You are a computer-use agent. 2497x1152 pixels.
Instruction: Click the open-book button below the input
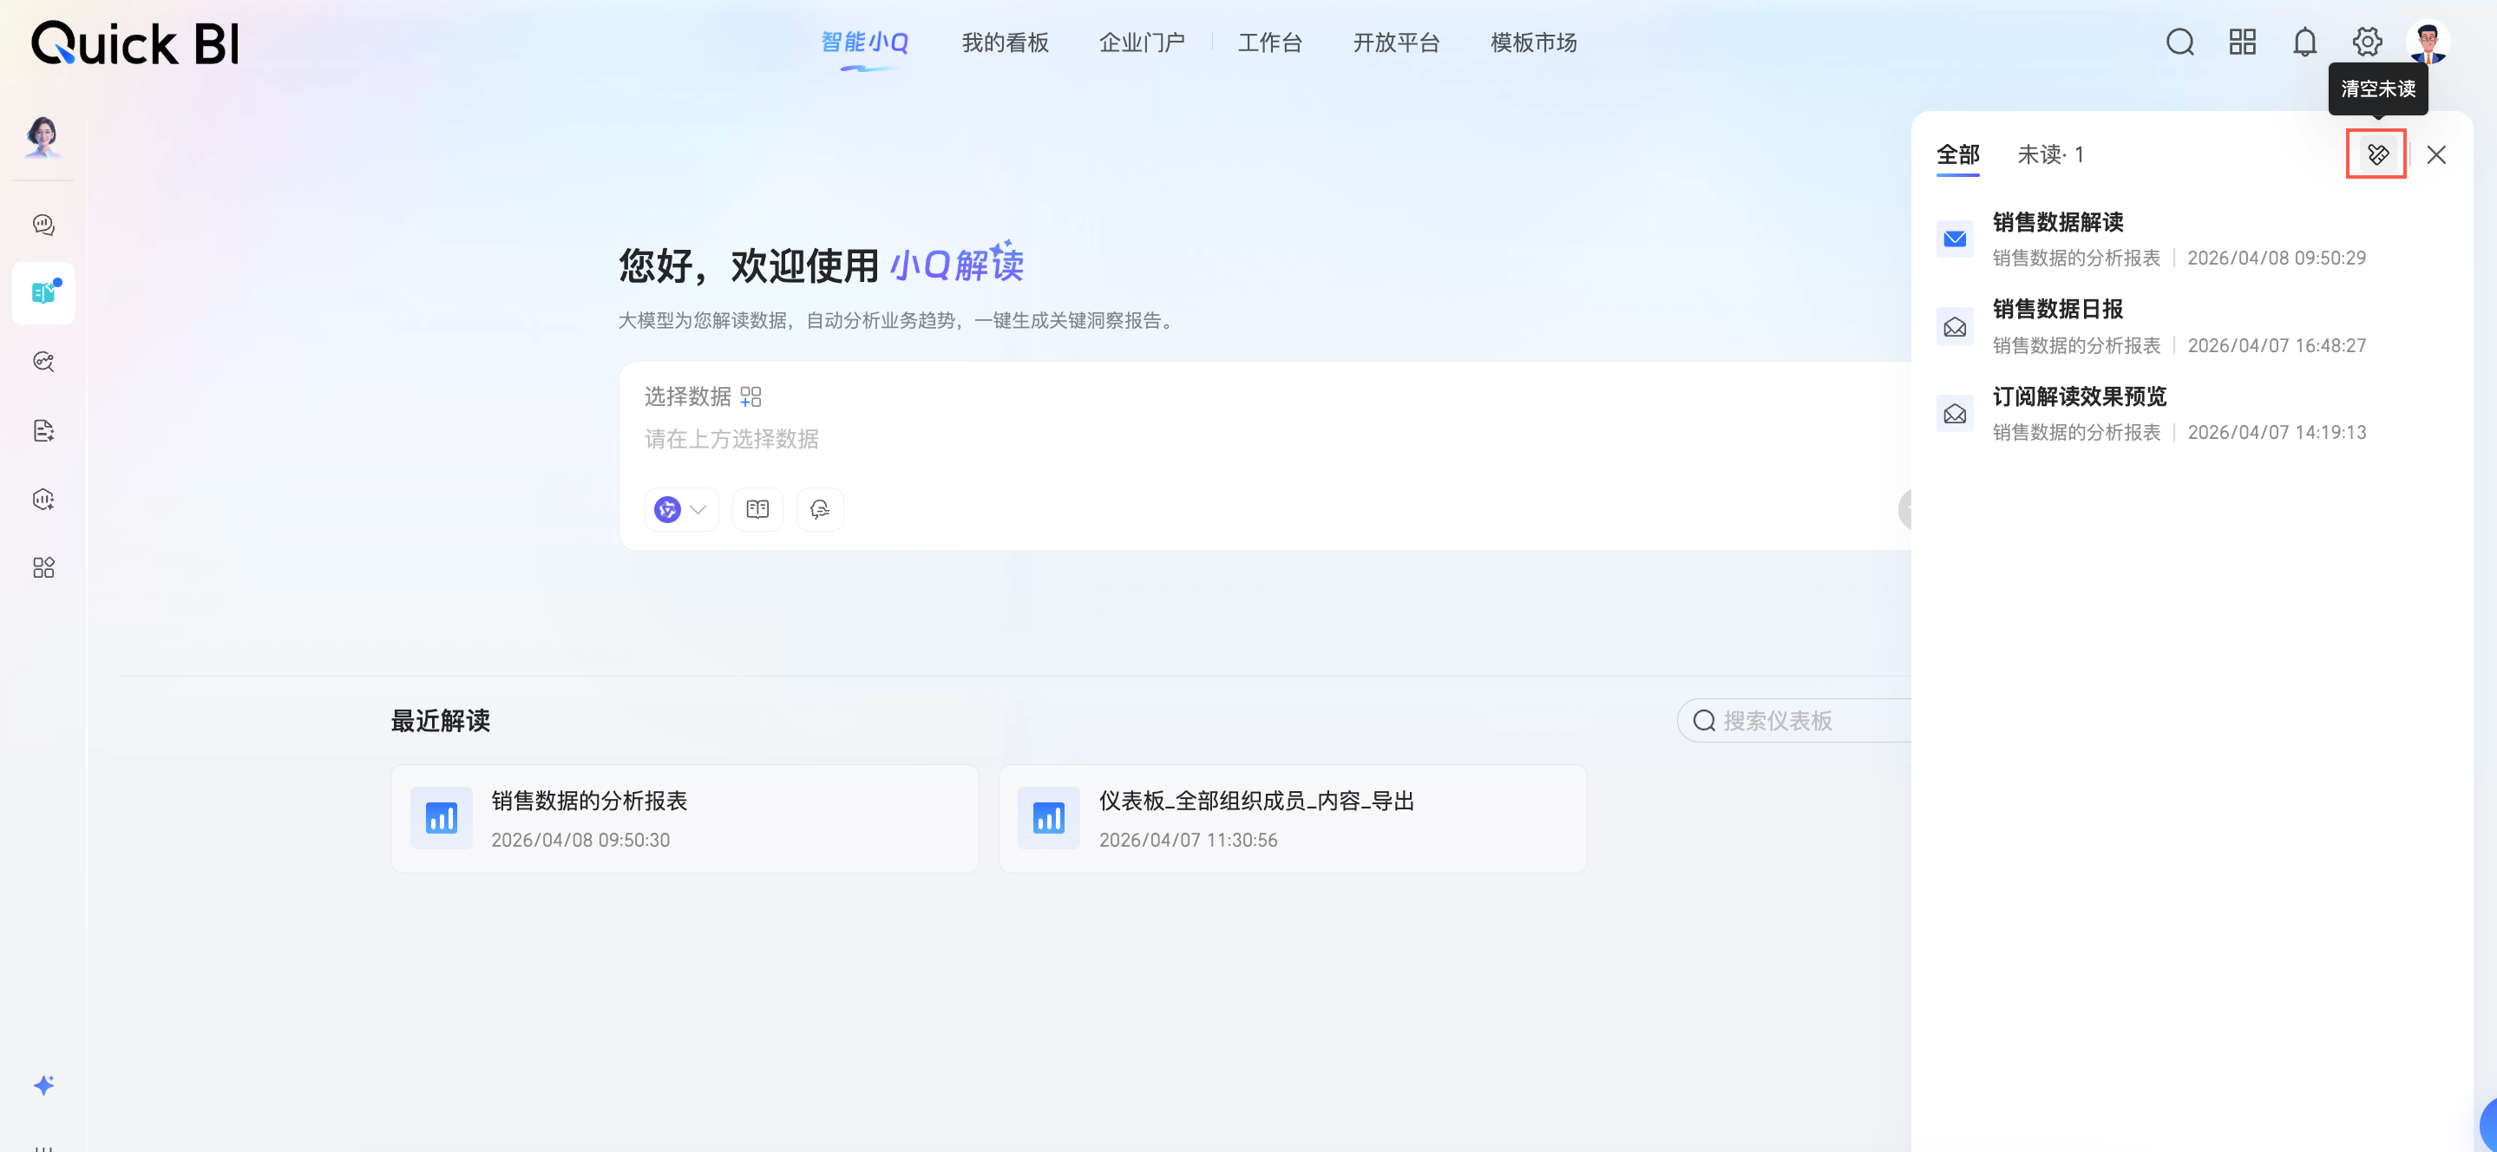(758, 509)
